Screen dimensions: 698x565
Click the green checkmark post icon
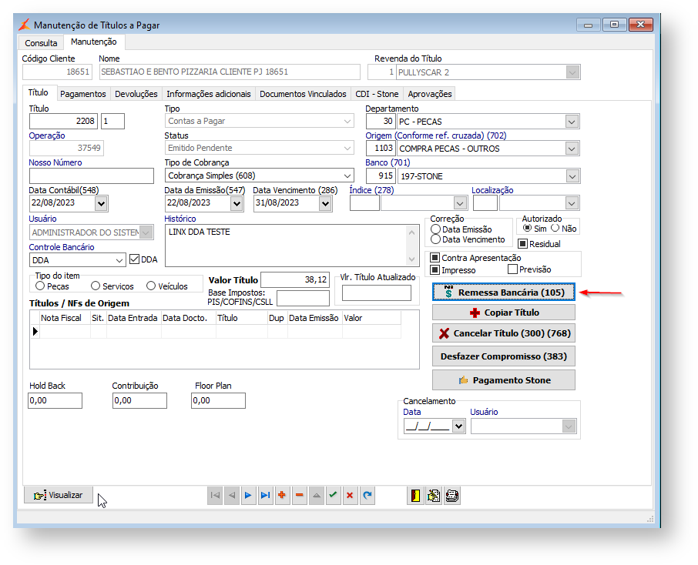(333, 496)
